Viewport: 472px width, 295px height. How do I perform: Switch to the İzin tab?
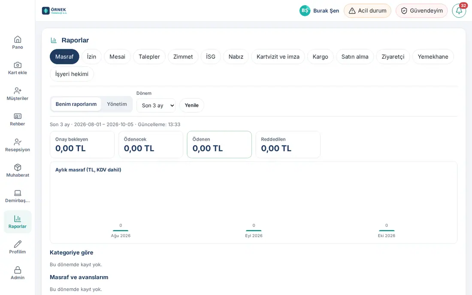pos(91,57)
